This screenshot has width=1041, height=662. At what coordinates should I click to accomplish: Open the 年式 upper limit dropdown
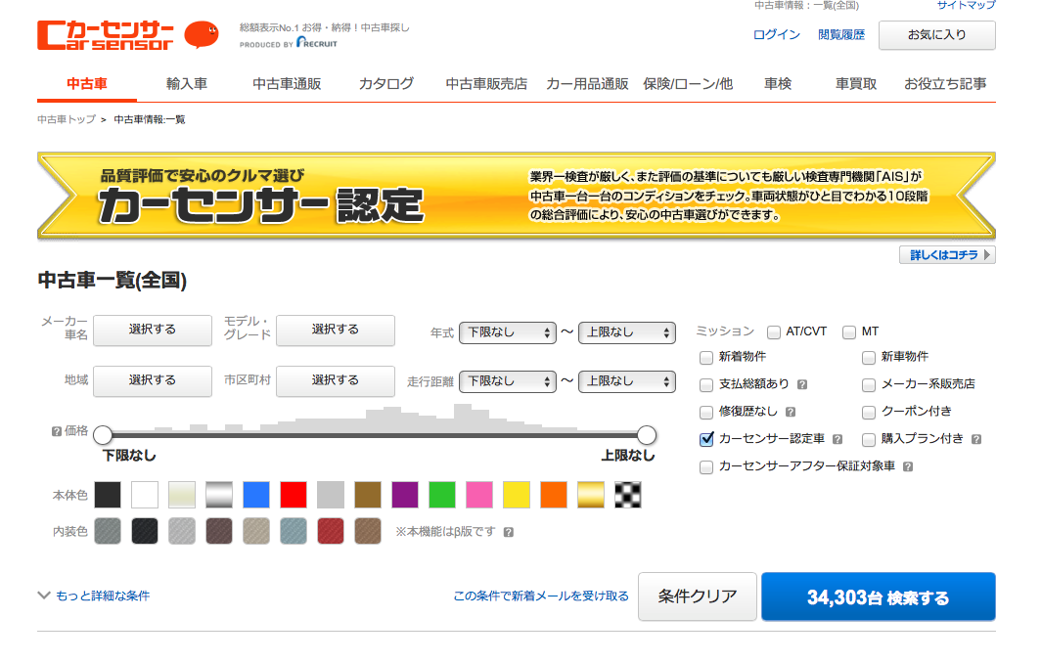click(x=627, y=332)
